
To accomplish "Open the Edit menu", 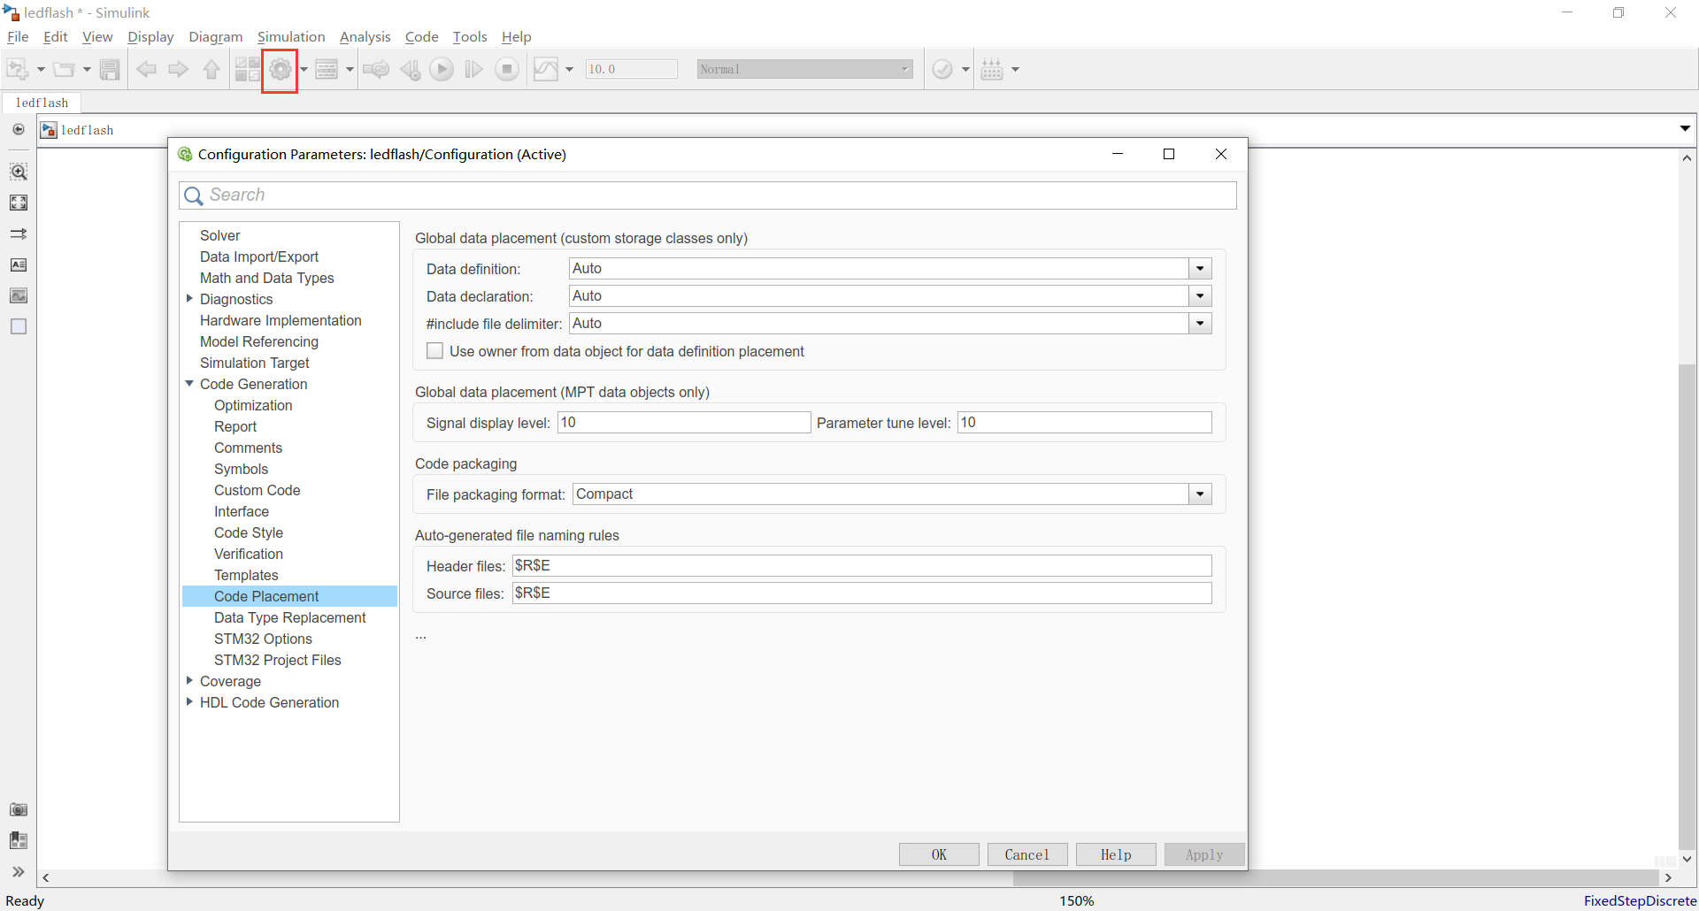I will (x=56, y=37).
